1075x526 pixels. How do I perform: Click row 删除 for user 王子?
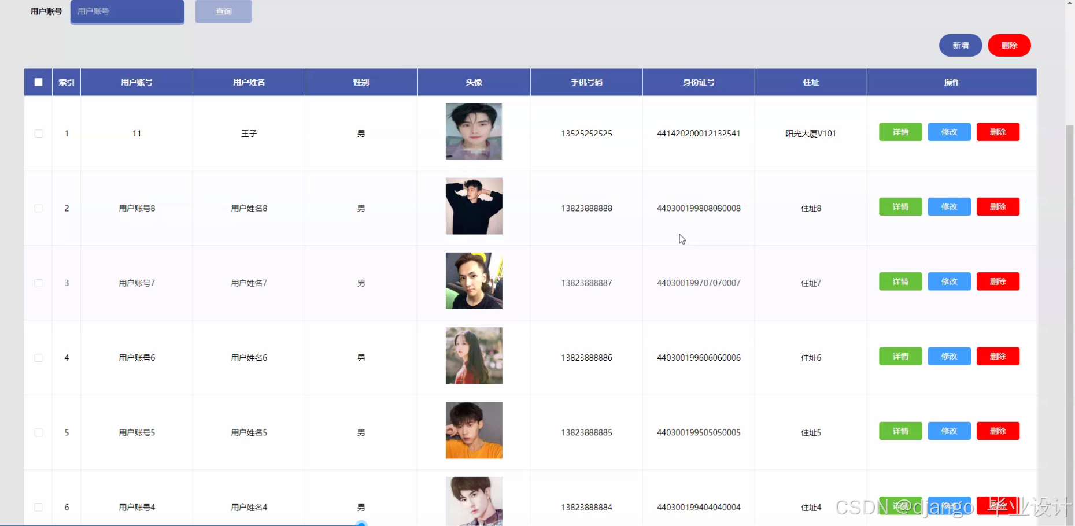998,132
